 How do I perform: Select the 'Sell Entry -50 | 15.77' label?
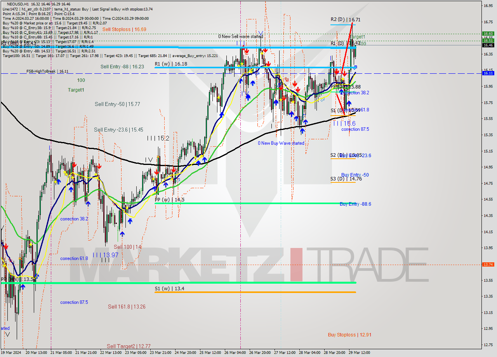[x=117, y=104]
